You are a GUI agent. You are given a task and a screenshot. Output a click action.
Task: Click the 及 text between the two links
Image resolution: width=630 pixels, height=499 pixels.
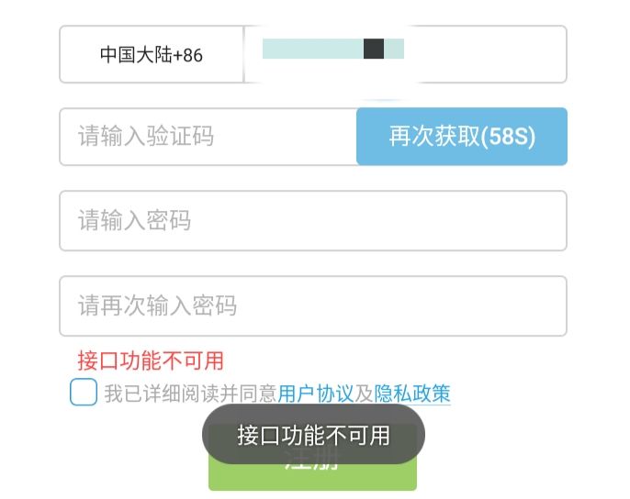pyautogui.click(x=364, y=394)
